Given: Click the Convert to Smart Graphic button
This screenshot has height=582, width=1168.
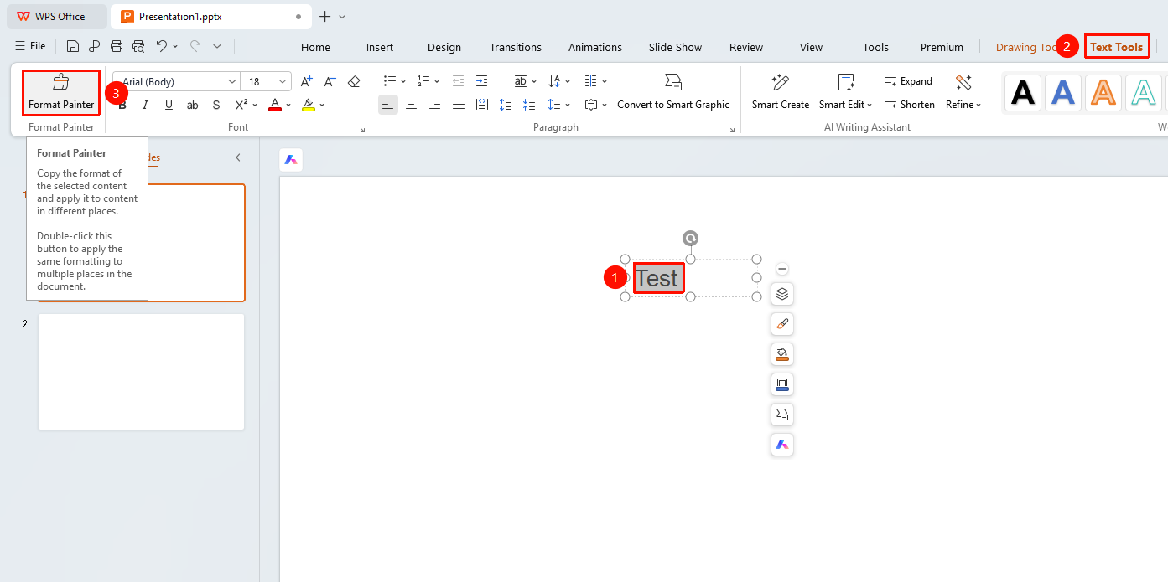Looking at the screenshot, I should pyautogui.click(x=673, y=92).
